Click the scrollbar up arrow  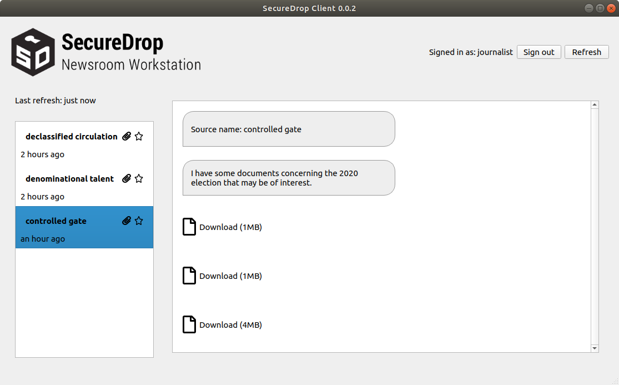[x=595, y=104]
